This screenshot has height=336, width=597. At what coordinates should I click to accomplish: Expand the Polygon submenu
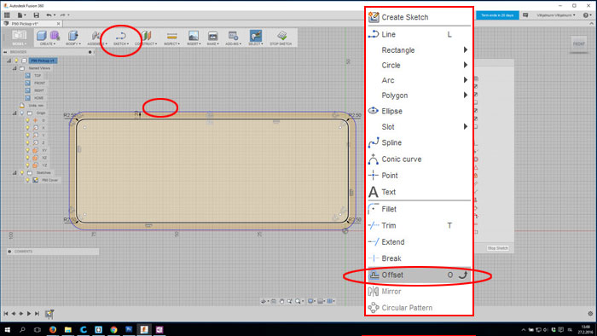pos(419,96)
